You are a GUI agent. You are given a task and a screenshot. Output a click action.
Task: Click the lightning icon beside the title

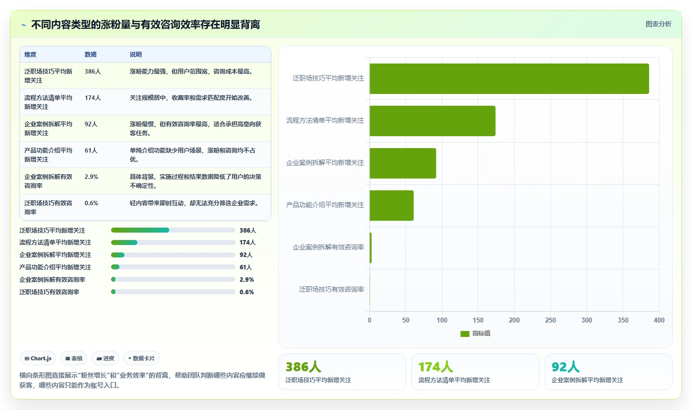tap(23, 25)
